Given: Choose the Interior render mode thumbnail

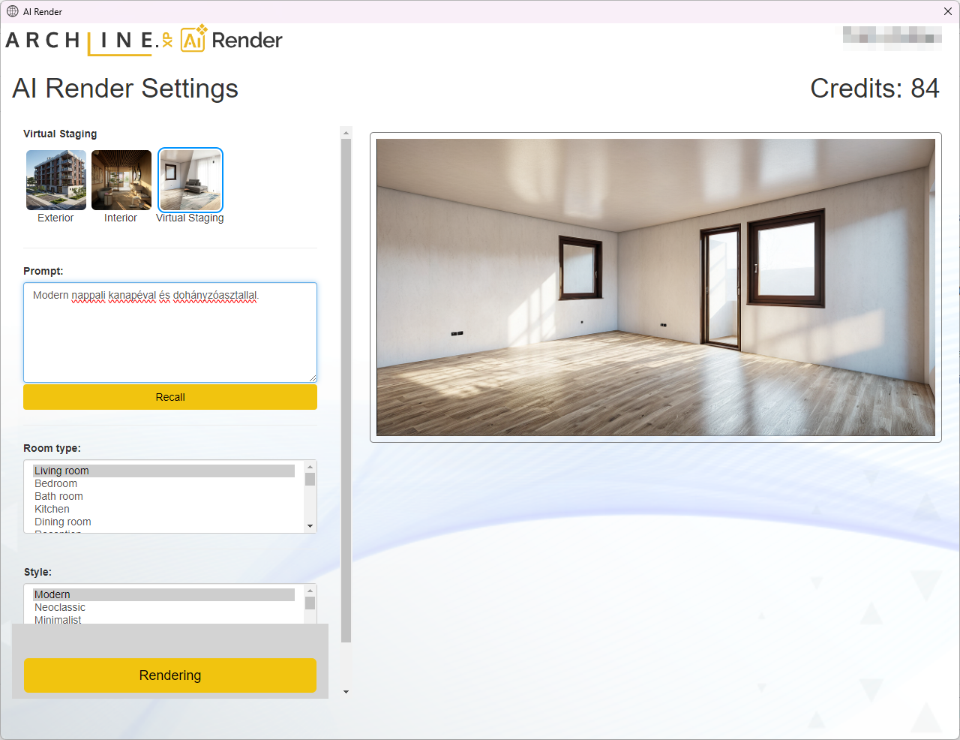Looking at the screenshot, I should 121,180.
